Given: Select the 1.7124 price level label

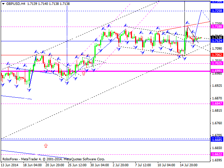Looking at the screenshot, I should point(217,41).
